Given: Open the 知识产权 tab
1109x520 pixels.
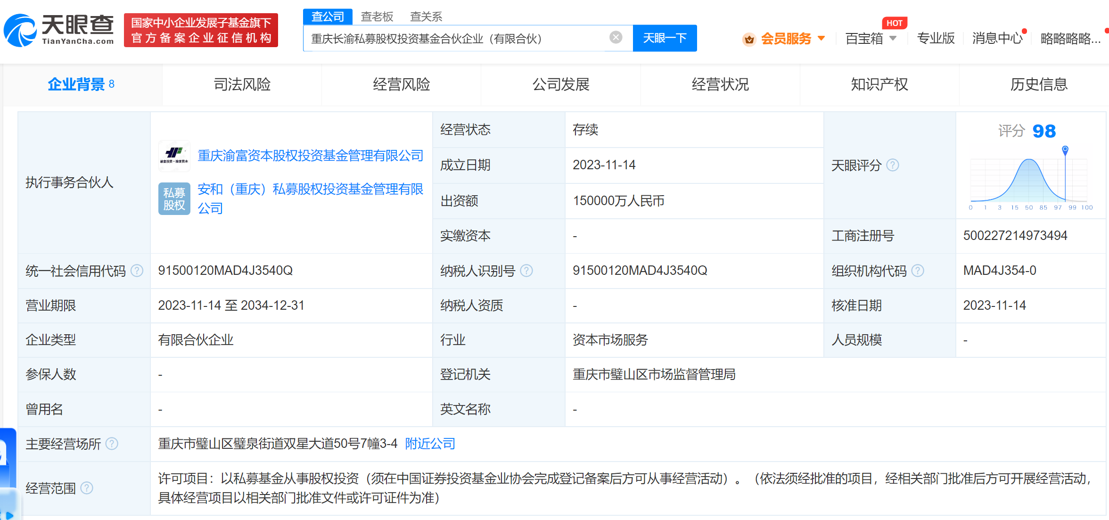Looking at the screenshot, I should point(879,84).
